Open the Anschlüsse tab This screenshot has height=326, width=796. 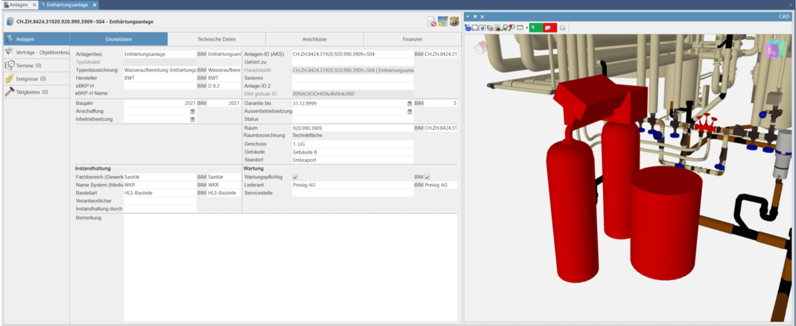[x=314, y=39]
